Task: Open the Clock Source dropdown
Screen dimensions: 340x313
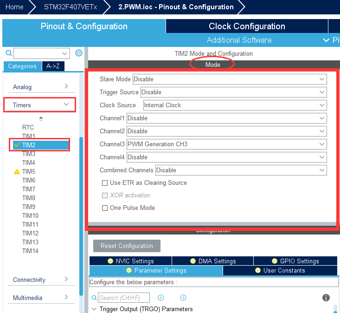Action: (x=235, y=105)
